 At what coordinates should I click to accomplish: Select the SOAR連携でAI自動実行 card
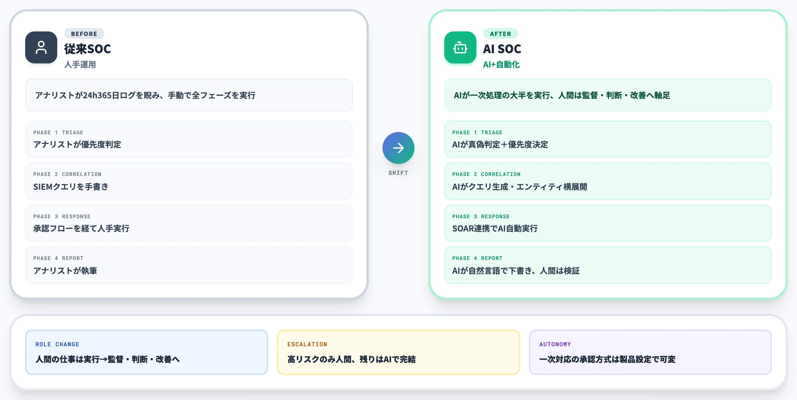pos(608,223)
